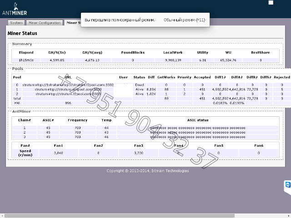Click the Utility value 6.01

pos(202,60)
